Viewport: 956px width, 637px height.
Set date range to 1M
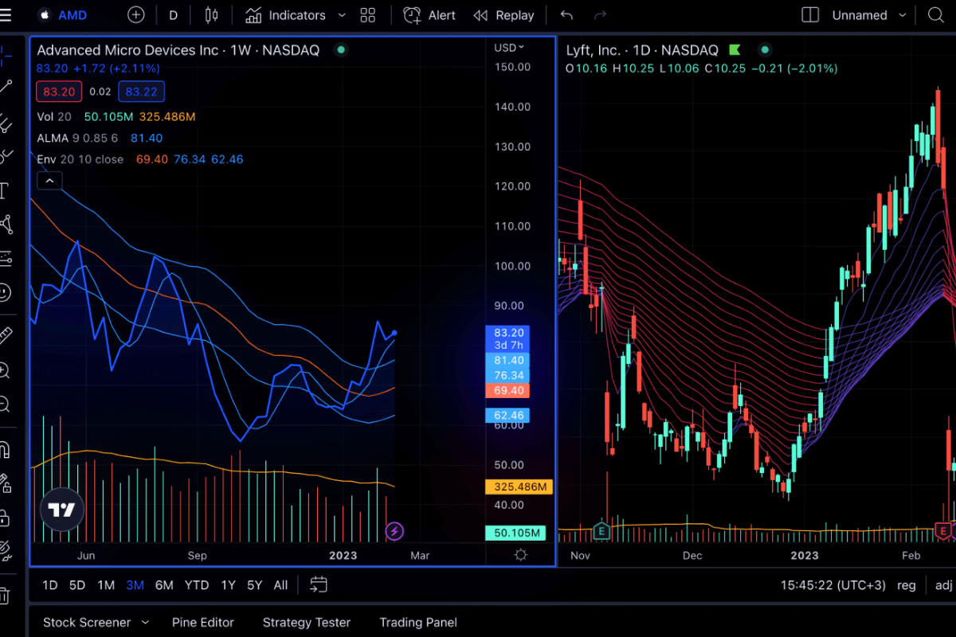(106, 585)
